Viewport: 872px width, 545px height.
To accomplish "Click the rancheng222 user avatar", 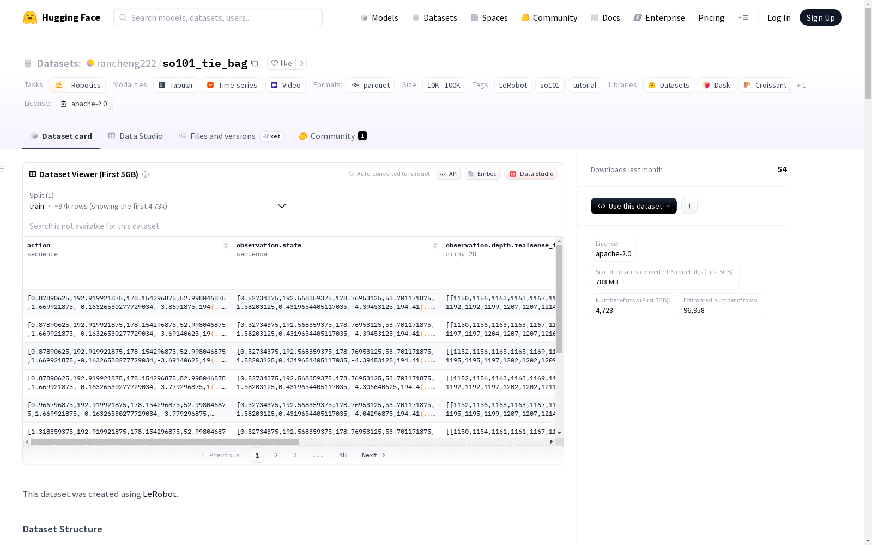I will pyautogui.click(x=90, y=63).
